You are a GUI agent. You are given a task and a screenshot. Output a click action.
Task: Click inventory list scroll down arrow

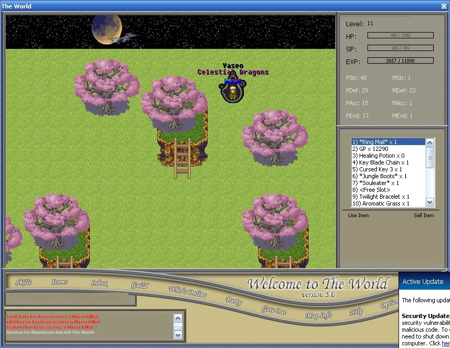pyautogui.click(x=429, y=202)
